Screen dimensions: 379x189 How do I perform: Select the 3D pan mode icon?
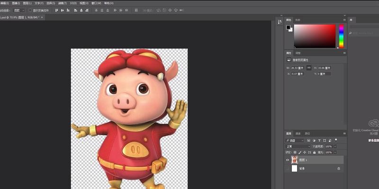click(170, 10)
